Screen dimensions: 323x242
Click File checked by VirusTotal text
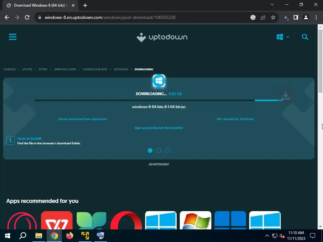235,119
